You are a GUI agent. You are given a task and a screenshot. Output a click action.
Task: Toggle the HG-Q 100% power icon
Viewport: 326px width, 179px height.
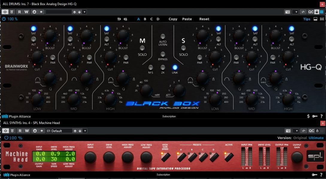4,19
